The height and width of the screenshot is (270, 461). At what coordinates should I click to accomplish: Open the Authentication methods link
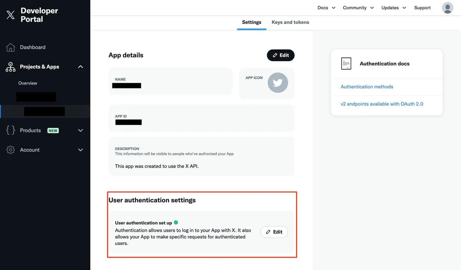point(367,87)
